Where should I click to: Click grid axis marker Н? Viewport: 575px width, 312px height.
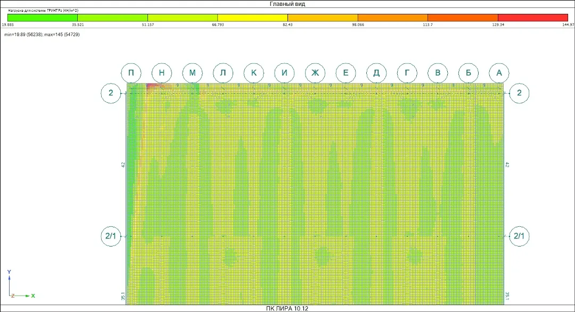[x=162, y=72]
